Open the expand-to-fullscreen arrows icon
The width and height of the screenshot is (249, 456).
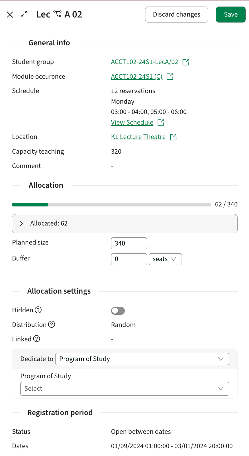tap(24, 14)
